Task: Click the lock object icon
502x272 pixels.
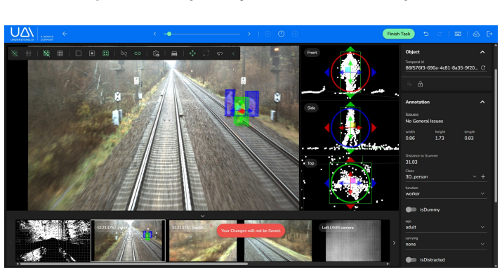Action: click(x=421, y=84)
